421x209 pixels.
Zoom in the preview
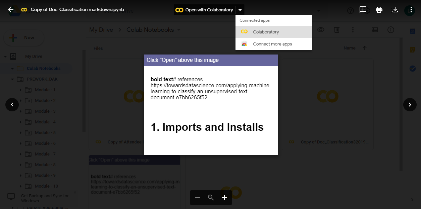pos(224,198)
